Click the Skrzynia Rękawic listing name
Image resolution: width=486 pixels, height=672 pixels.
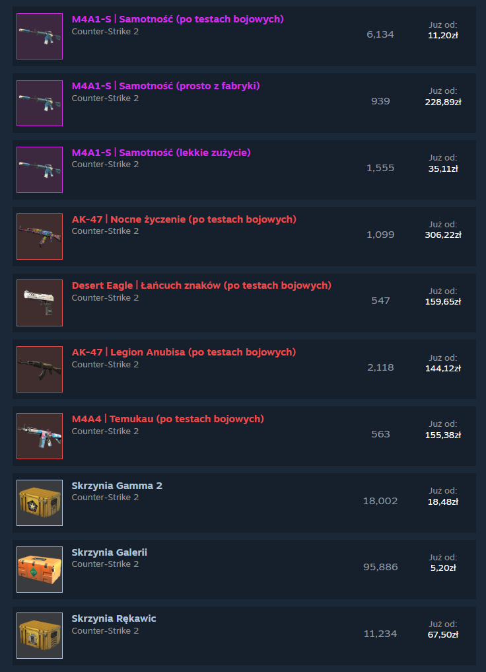point(114,619)
